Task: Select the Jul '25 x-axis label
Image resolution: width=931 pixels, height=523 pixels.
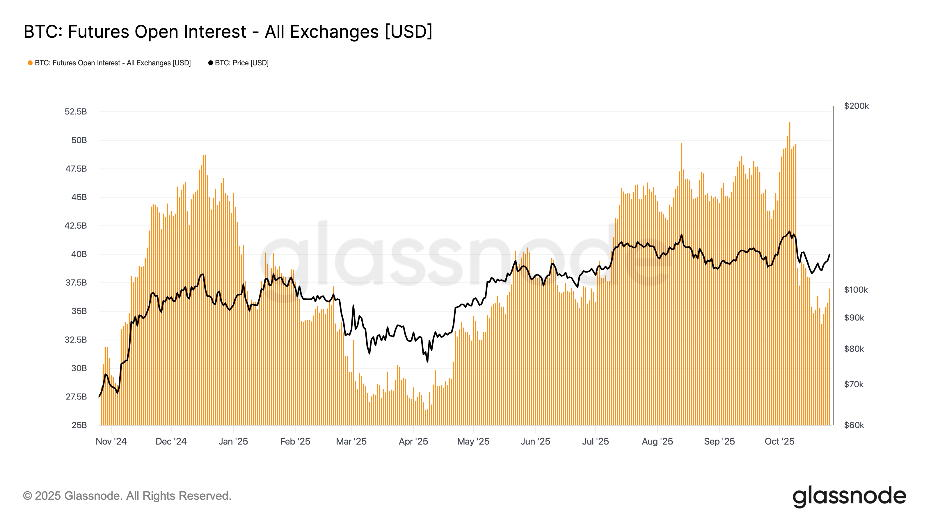Action: 595,441
